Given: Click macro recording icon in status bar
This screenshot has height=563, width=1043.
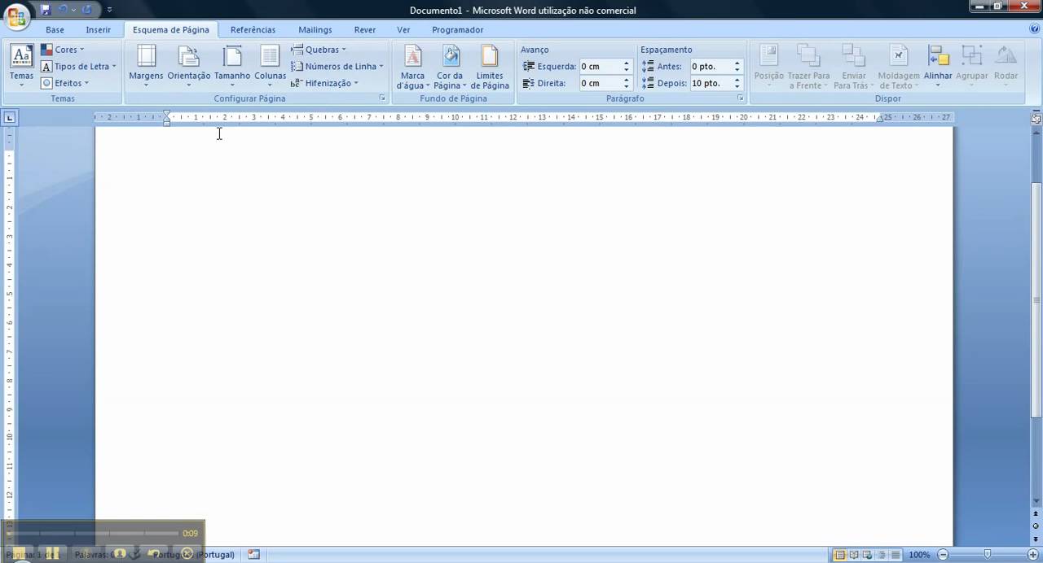Looking at the screenshot, I should coord(253,555).
